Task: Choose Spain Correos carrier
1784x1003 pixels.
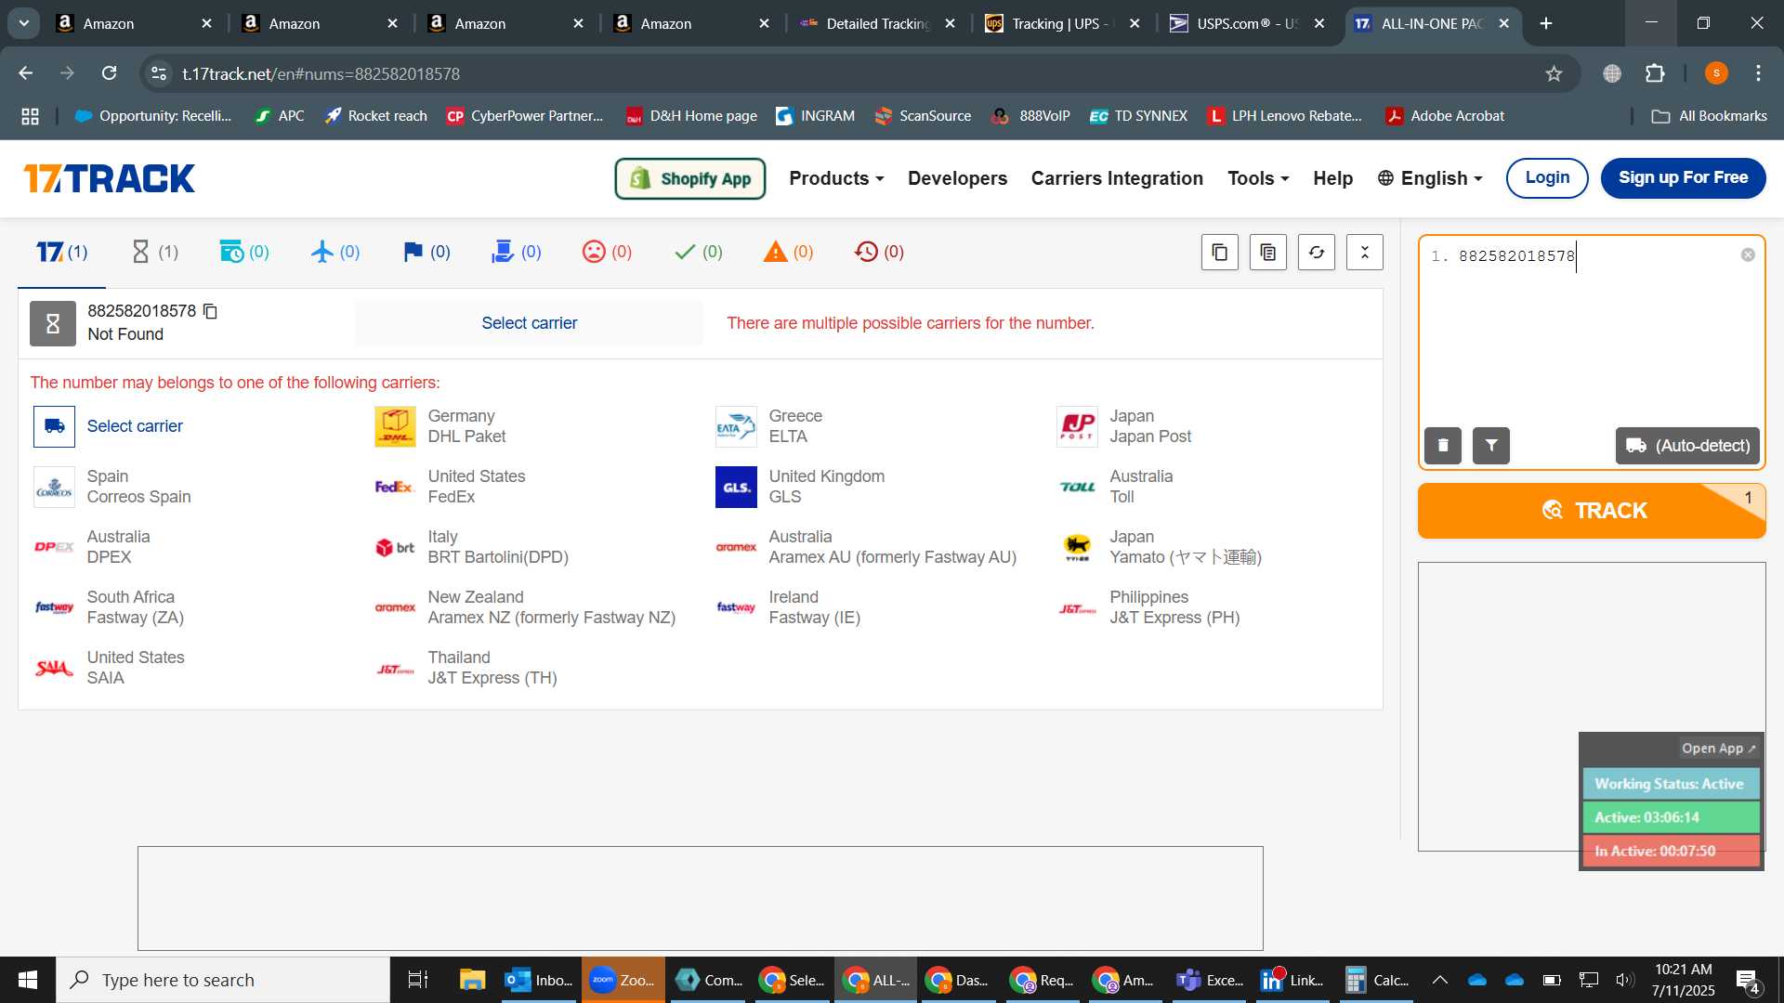Action: [x=112, y=487]
